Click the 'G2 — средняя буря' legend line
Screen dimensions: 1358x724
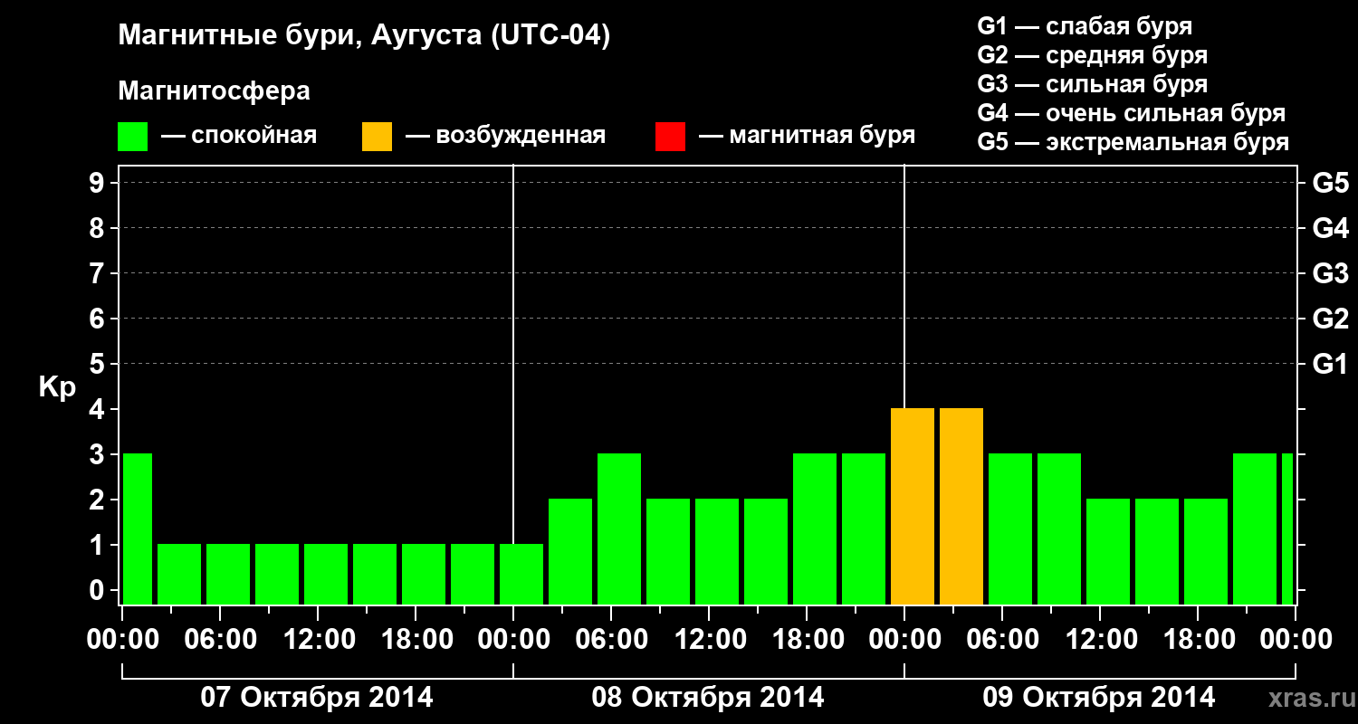(x=1093, y=55)
